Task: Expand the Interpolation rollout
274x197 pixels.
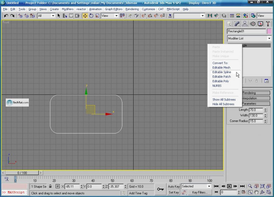Action: click(x=256, y=98)
